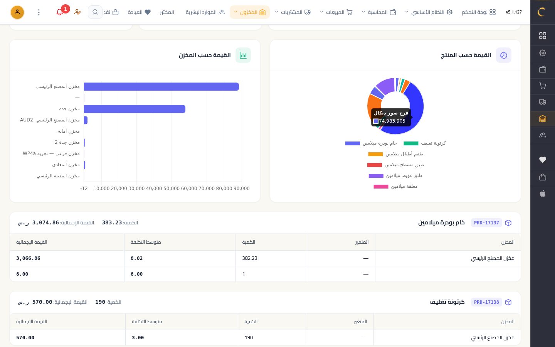Click the مخزن جده bar in chart
This screenshot has width=555, height=347.
tap(135, 109)
